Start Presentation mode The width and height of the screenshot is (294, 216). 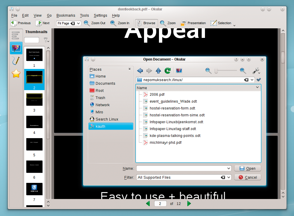click(193, 23)
